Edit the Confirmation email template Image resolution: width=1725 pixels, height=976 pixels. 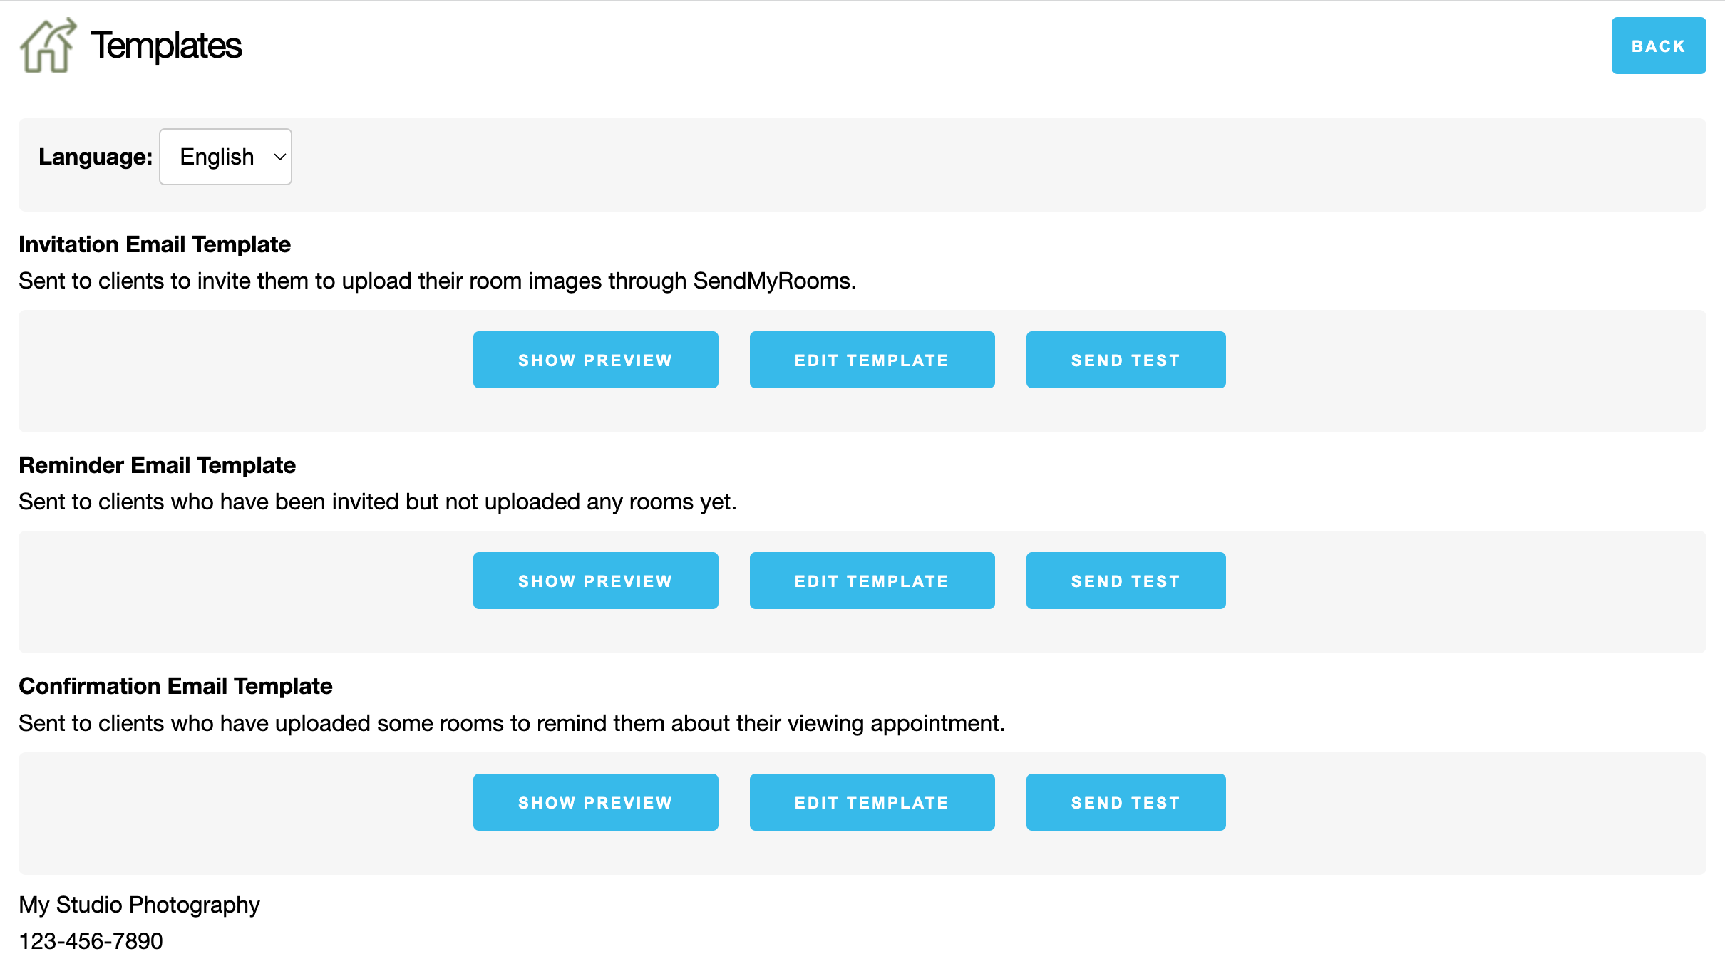(x=872, y=802)
